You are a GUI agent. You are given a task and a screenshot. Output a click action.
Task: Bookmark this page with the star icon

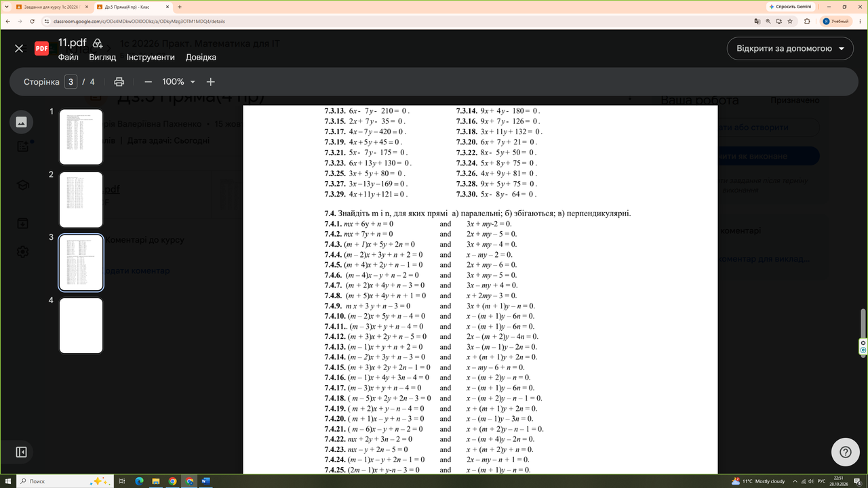click(790, 21)
